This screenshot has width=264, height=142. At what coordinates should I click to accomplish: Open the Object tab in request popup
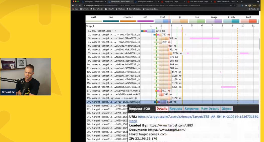click(x=226, y=109)
